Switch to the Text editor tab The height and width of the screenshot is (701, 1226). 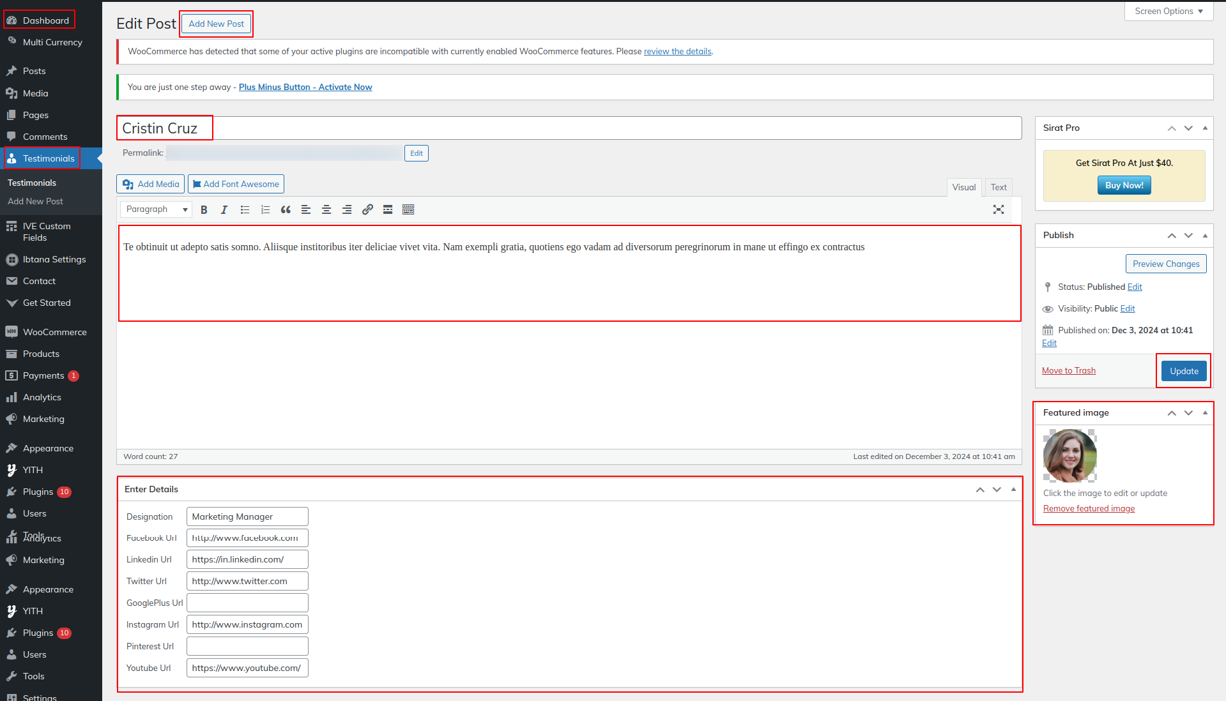pos(998,187)
